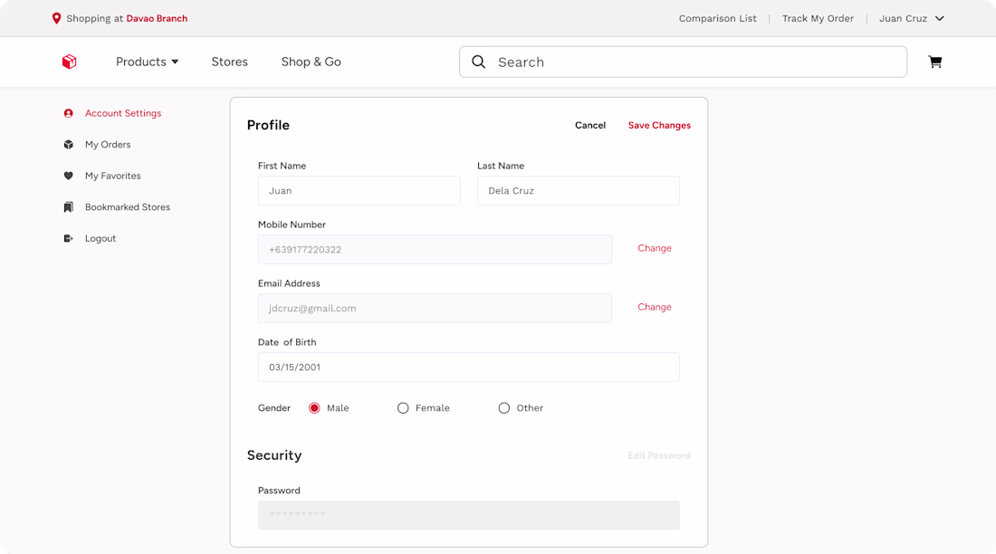Open Bookmarked Stores in the sidebar

128,207
